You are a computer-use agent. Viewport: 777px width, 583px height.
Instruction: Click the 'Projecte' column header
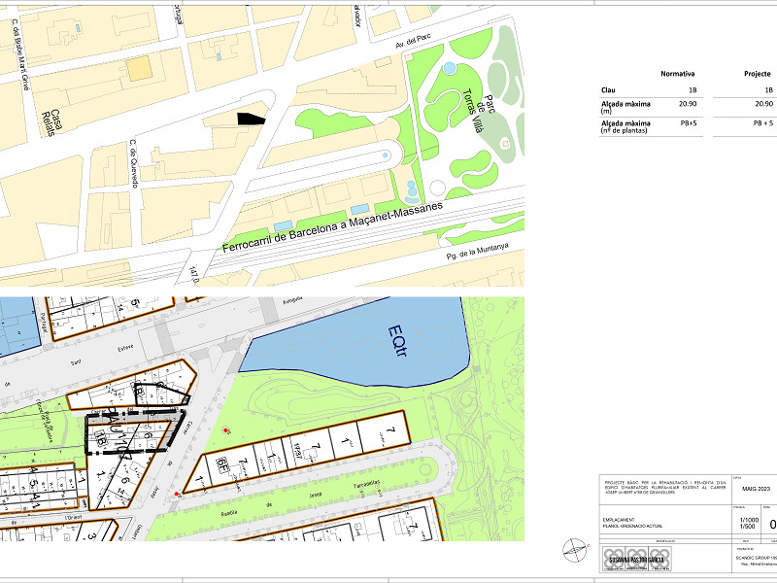click(x=758, y=74)
